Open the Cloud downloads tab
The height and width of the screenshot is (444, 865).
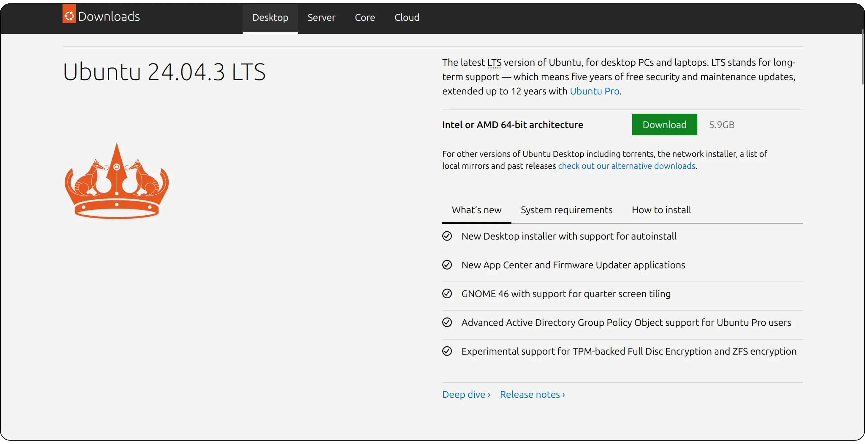(407, 18)
